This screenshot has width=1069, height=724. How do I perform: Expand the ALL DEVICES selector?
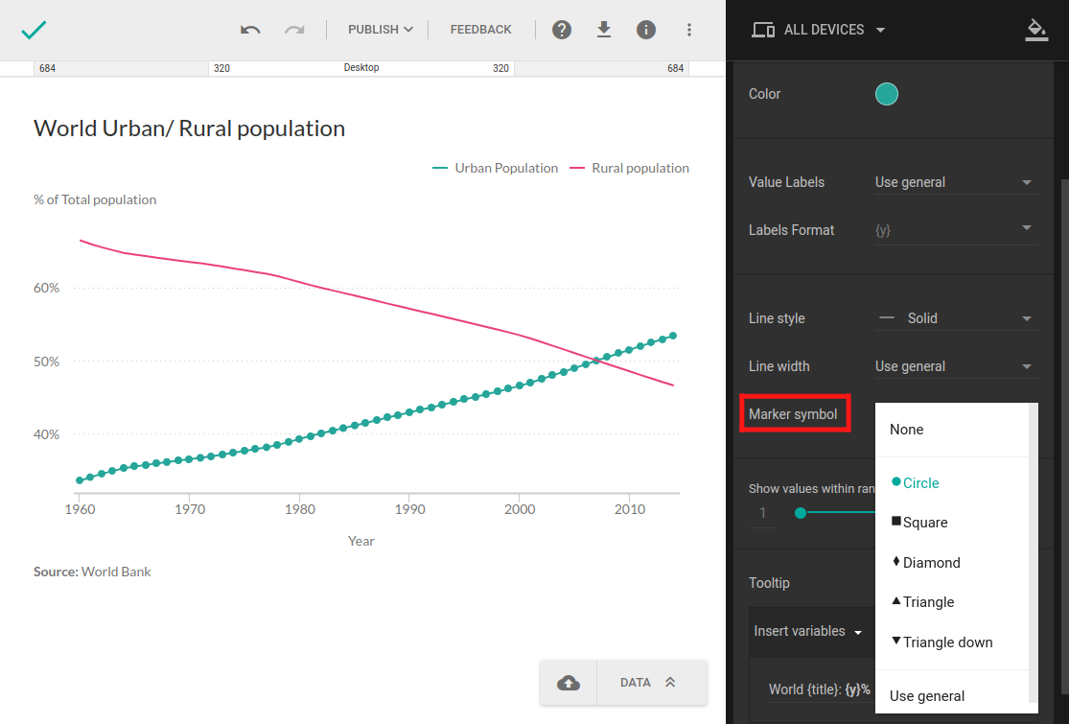tap(819, 30)
